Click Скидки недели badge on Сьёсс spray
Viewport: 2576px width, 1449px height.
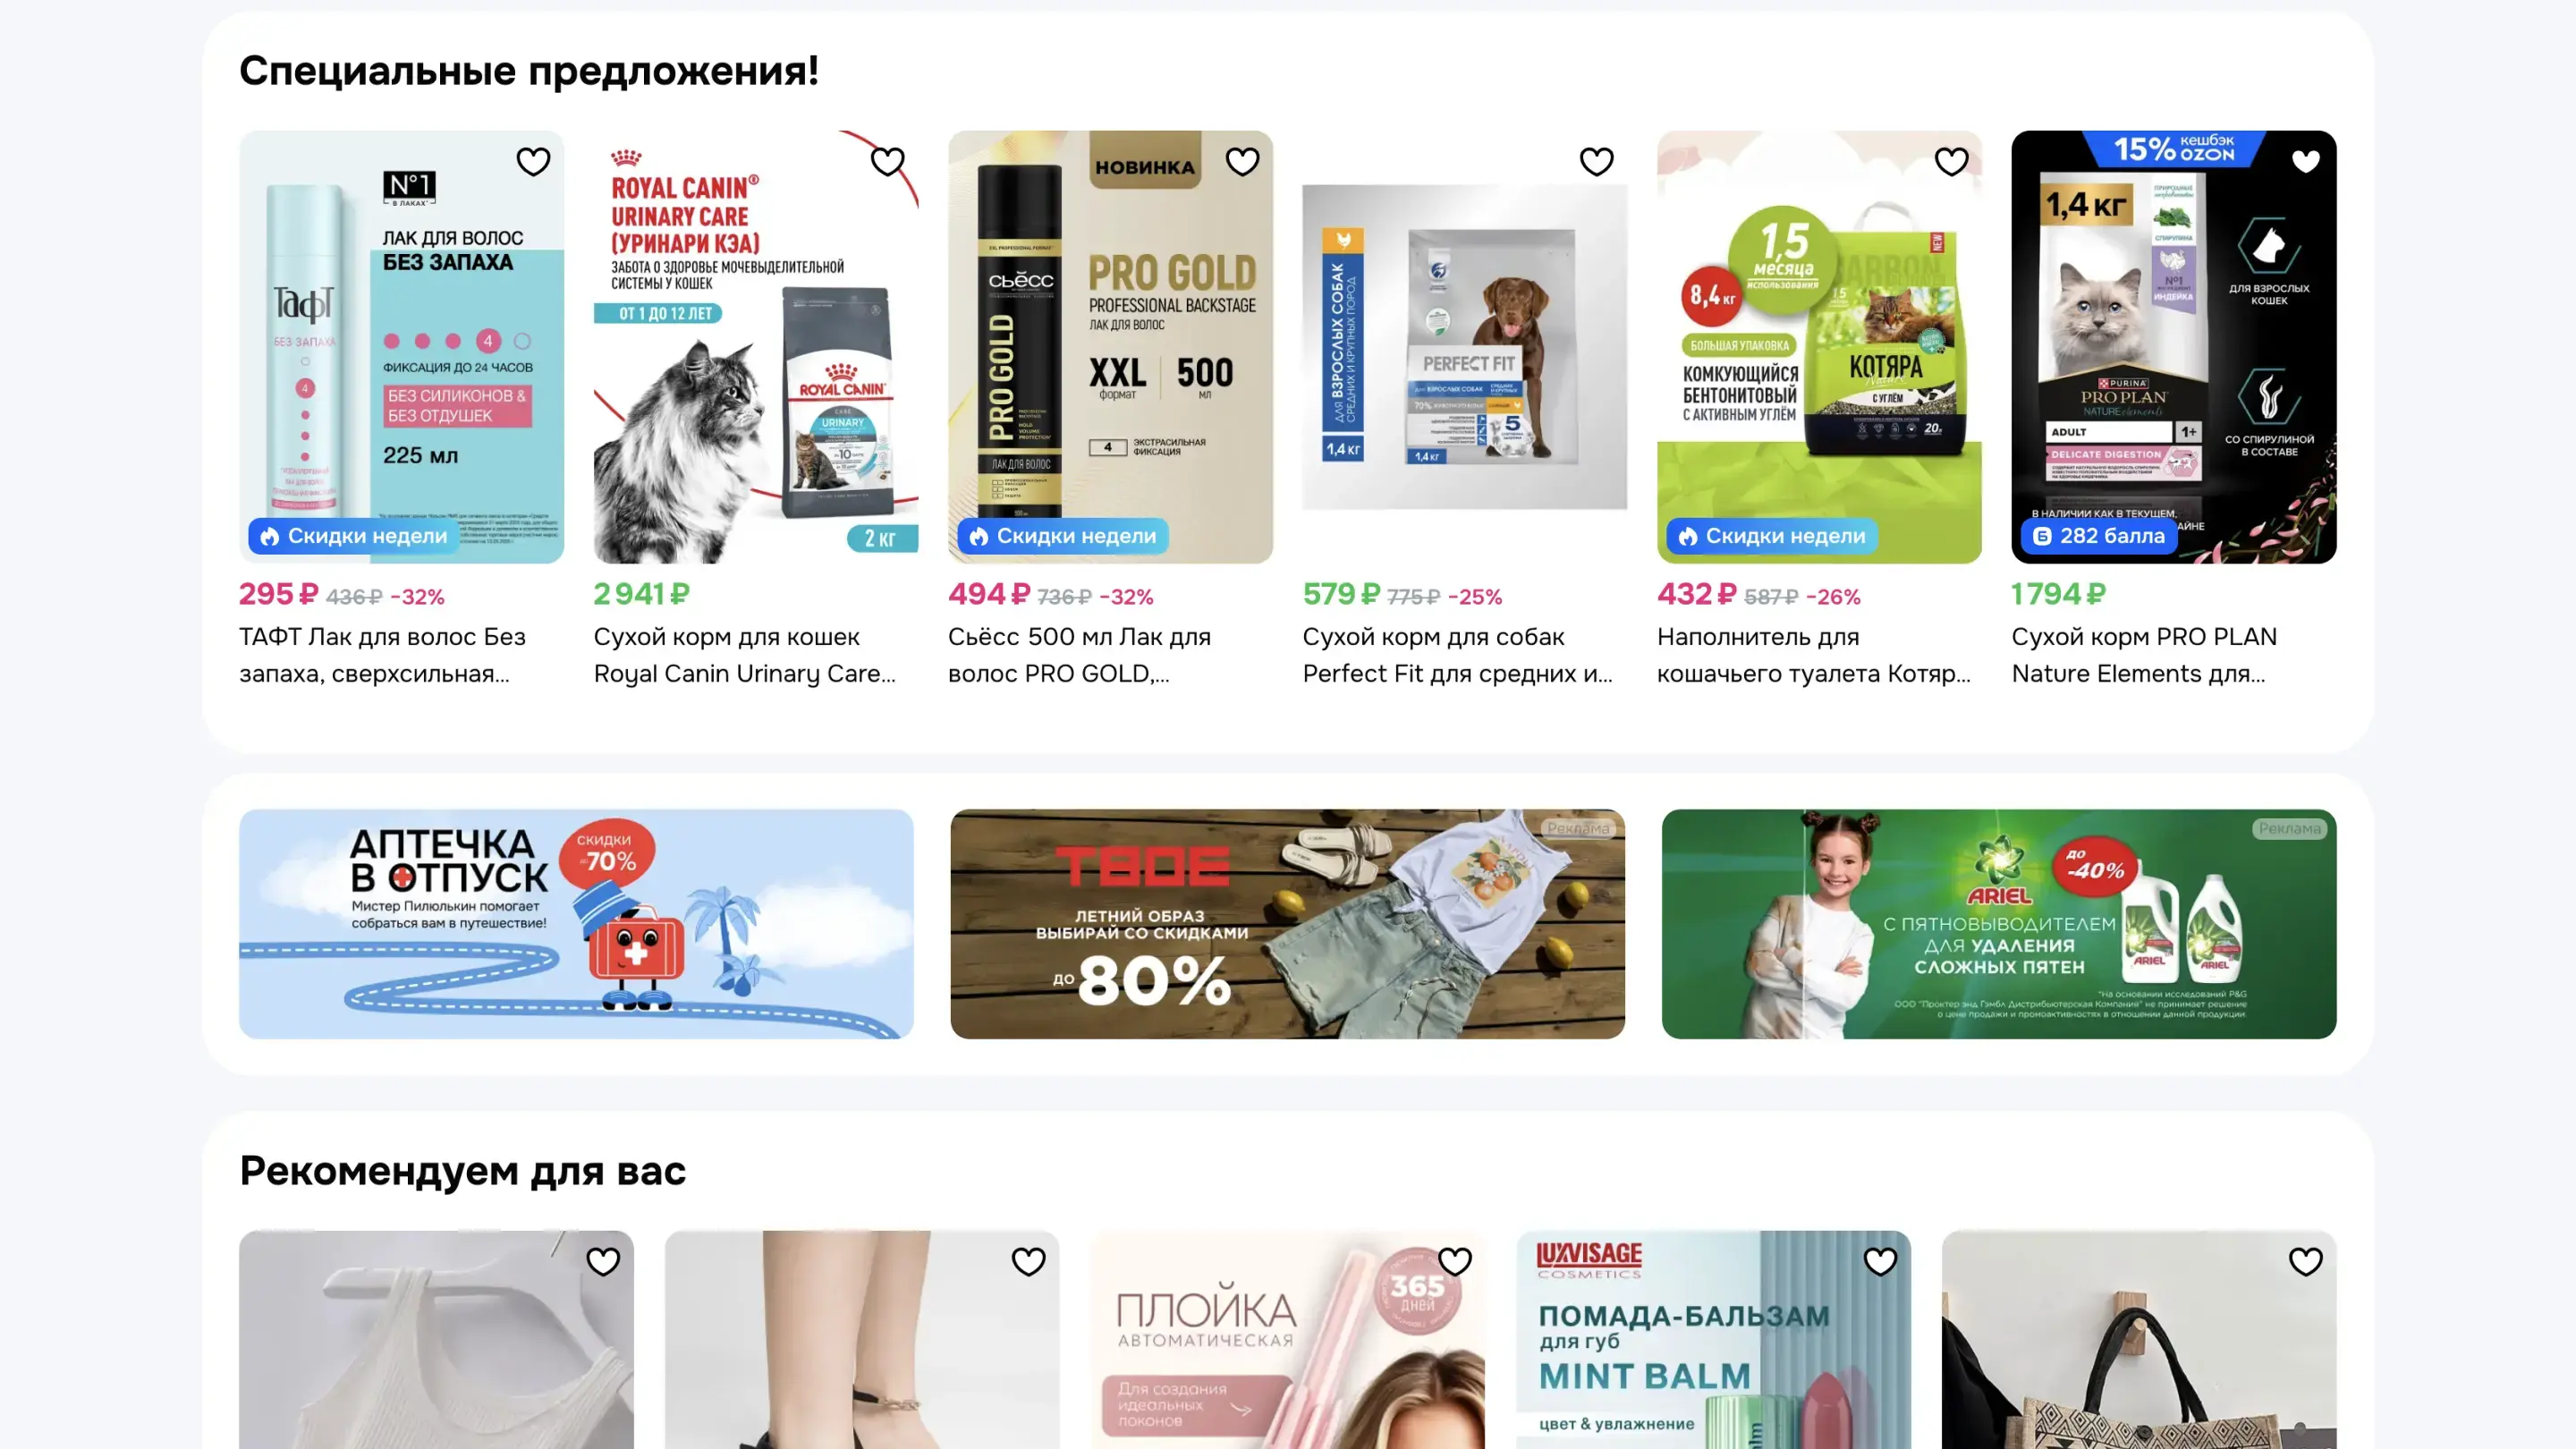[1062, 536]
